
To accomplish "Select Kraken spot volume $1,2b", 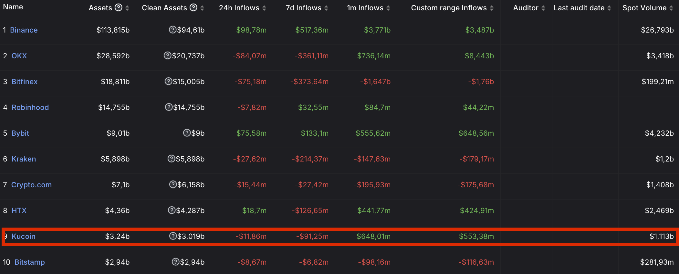I will pyautogui.click(x=665, y=159).
